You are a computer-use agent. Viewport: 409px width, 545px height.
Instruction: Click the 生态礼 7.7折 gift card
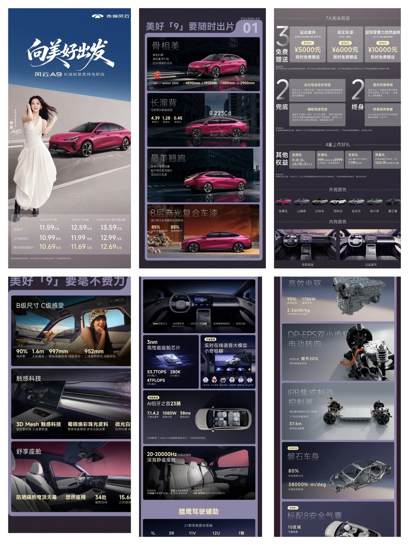click(358, 160)
